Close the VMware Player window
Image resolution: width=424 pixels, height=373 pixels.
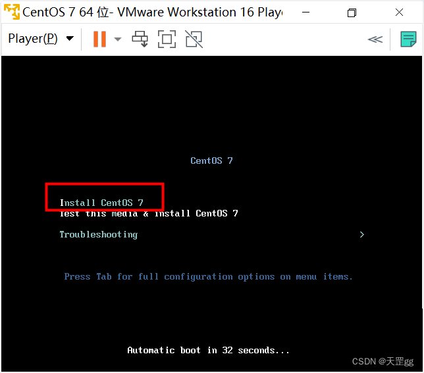pos(399,12)
